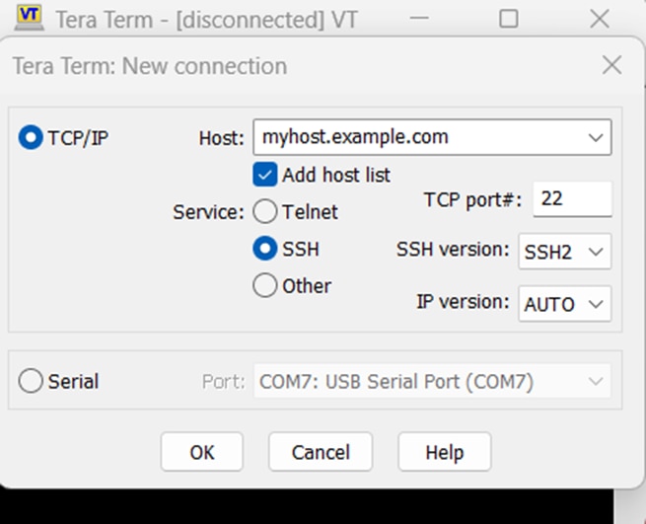Choose Telnet as the service
Image resolution: width=646 pixels, height=524 pixels.
point(265,211)
